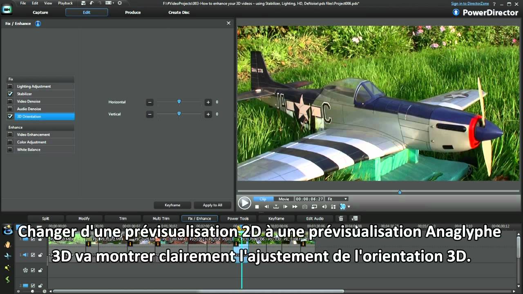Image resolution: width=523 pixels, height=294 pixels.
Task: Open the 3D preview mode dropdown arrow
Action: [x=349, y=207]
